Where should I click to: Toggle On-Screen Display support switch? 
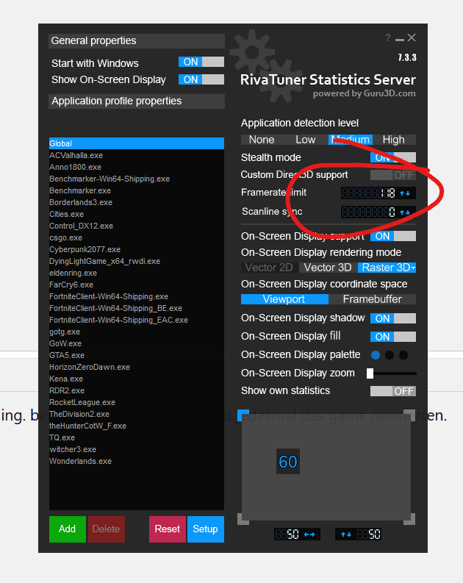tap(393, 236)
